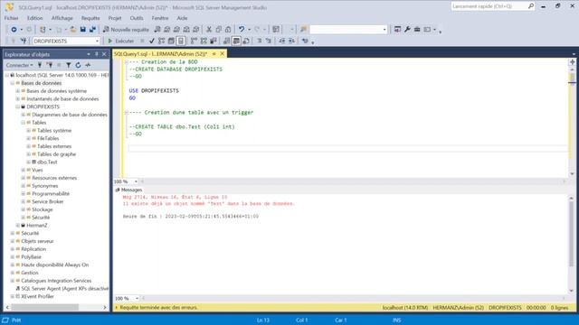Click the Save (diskette) toolbar icon
This screenshot has width=579, height=325.
[x=83, y=30]
